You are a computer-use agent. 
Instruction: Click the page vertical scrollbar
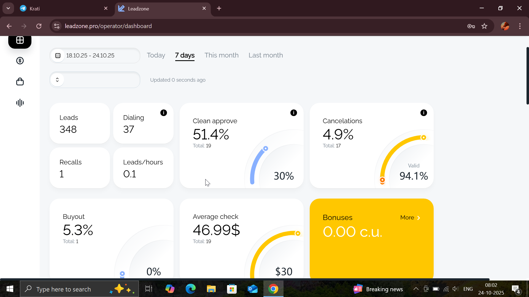pos(527,76)
